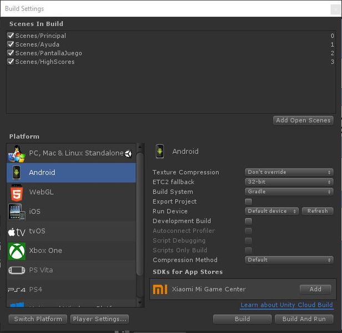Click the Switch Platform button
Screen dimensions: 342x333
(38, 319)
